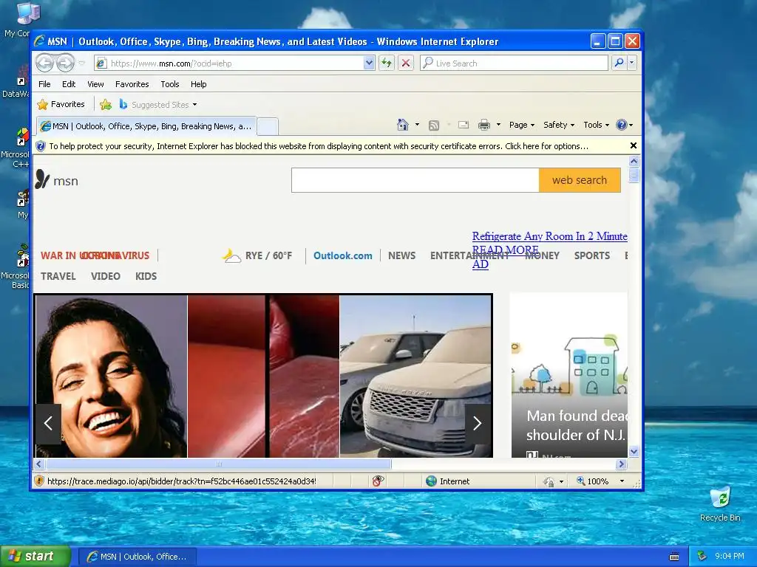
Task: Open the View menu
Action: coord(95,84)
